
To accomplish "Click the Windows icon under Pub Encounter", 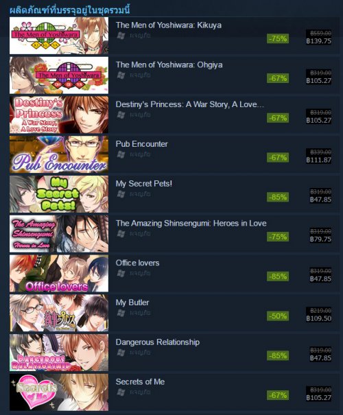I will pyautogui.click(x=121, y=154).
